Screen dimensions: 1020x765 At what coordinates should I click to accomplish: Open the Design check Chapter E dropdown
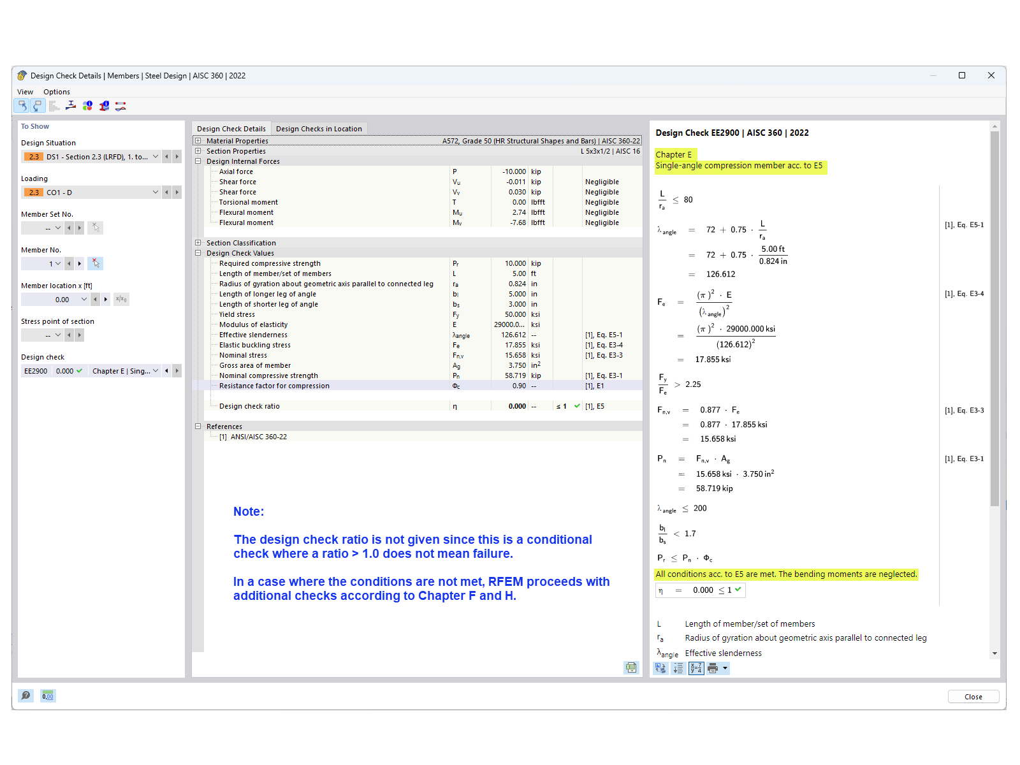pos(156,370)
